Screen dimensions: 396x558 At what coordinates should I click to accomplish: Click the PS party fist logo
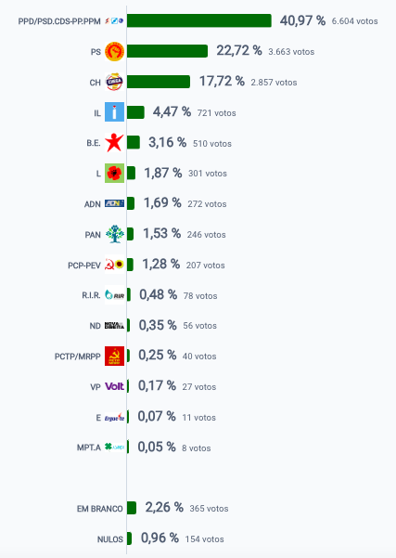point(114,52)
